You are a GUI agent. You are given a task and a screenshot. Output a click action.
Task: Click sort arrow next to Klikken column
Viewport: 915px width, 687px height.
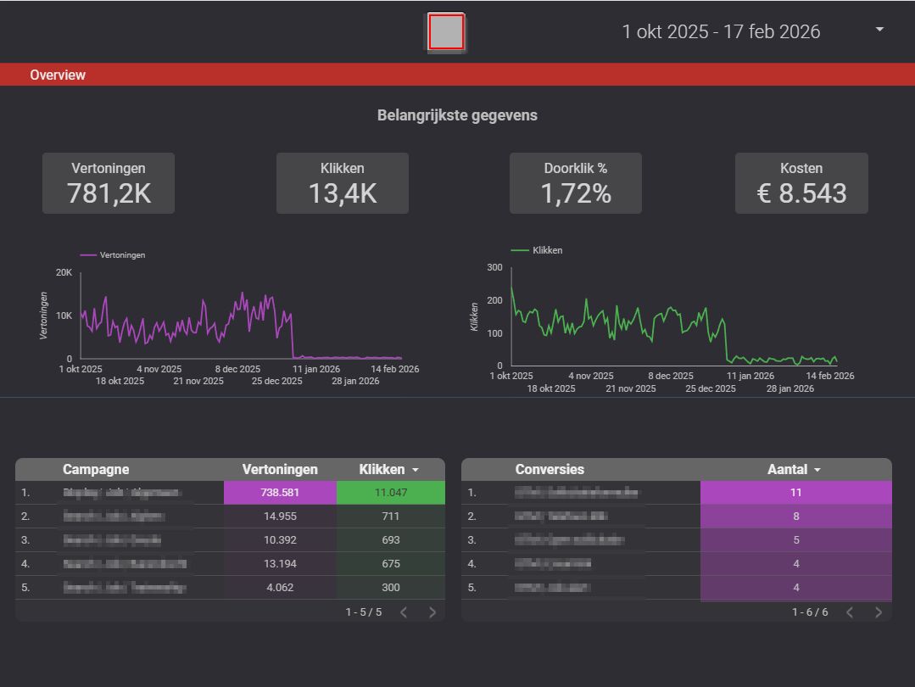416,470
